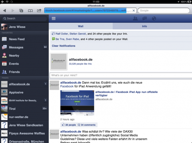Open the notifications globe icon
Screen dimensions: 192x143
pyautogui.click(x=154, y=18)
